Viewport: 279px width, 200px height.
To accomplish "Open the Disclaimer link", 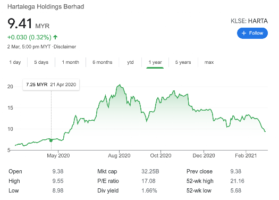I will 65,47.
